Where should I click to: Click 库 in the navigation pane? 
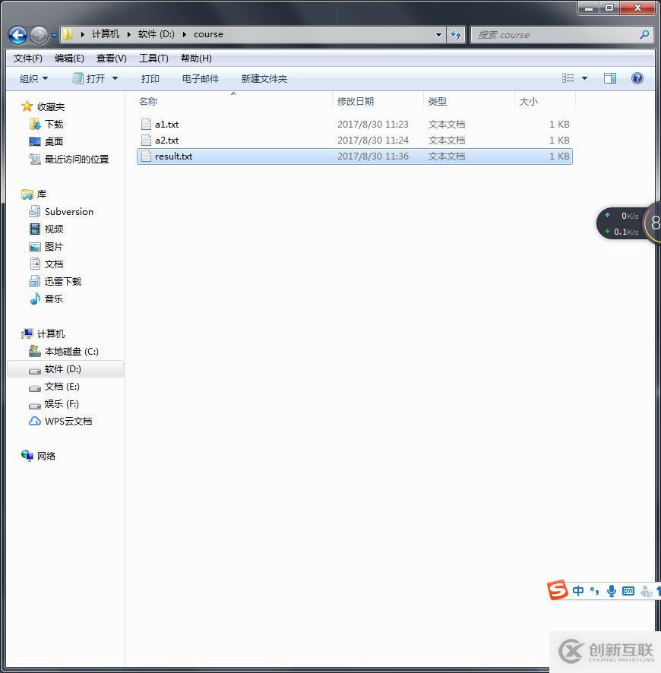coord(42,194)
